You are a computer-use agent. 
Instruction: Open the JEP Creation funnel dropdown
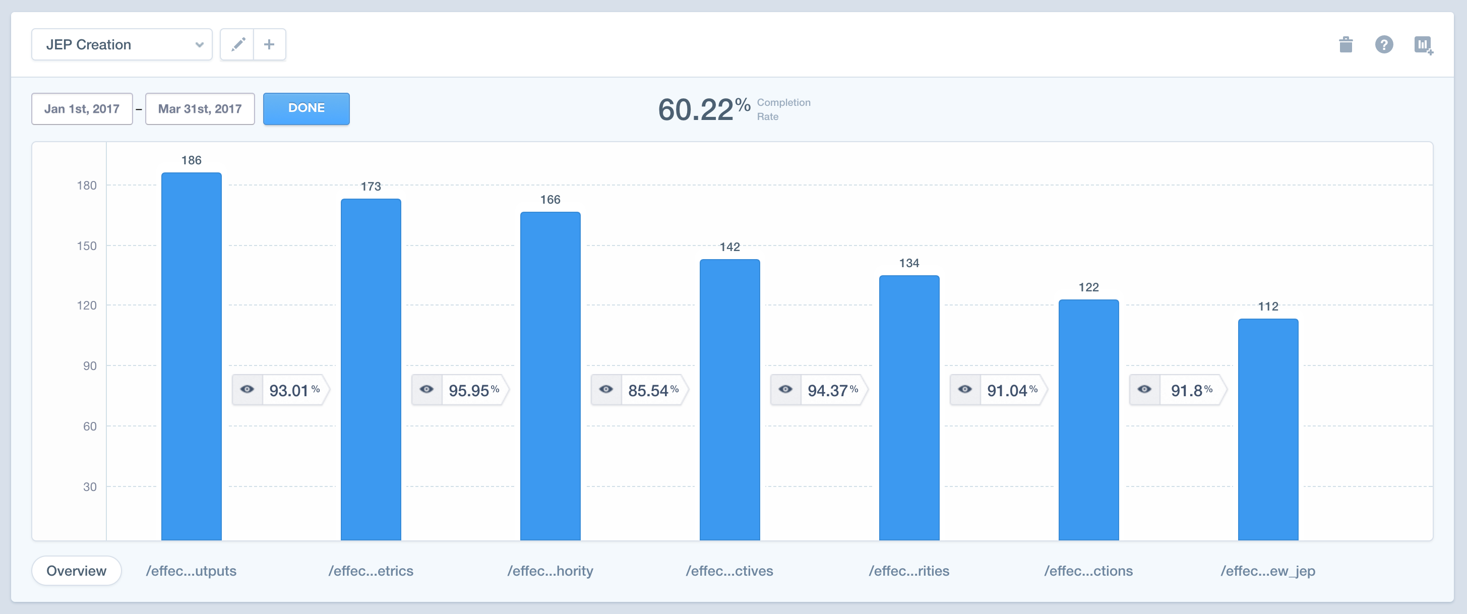[121, 44]
